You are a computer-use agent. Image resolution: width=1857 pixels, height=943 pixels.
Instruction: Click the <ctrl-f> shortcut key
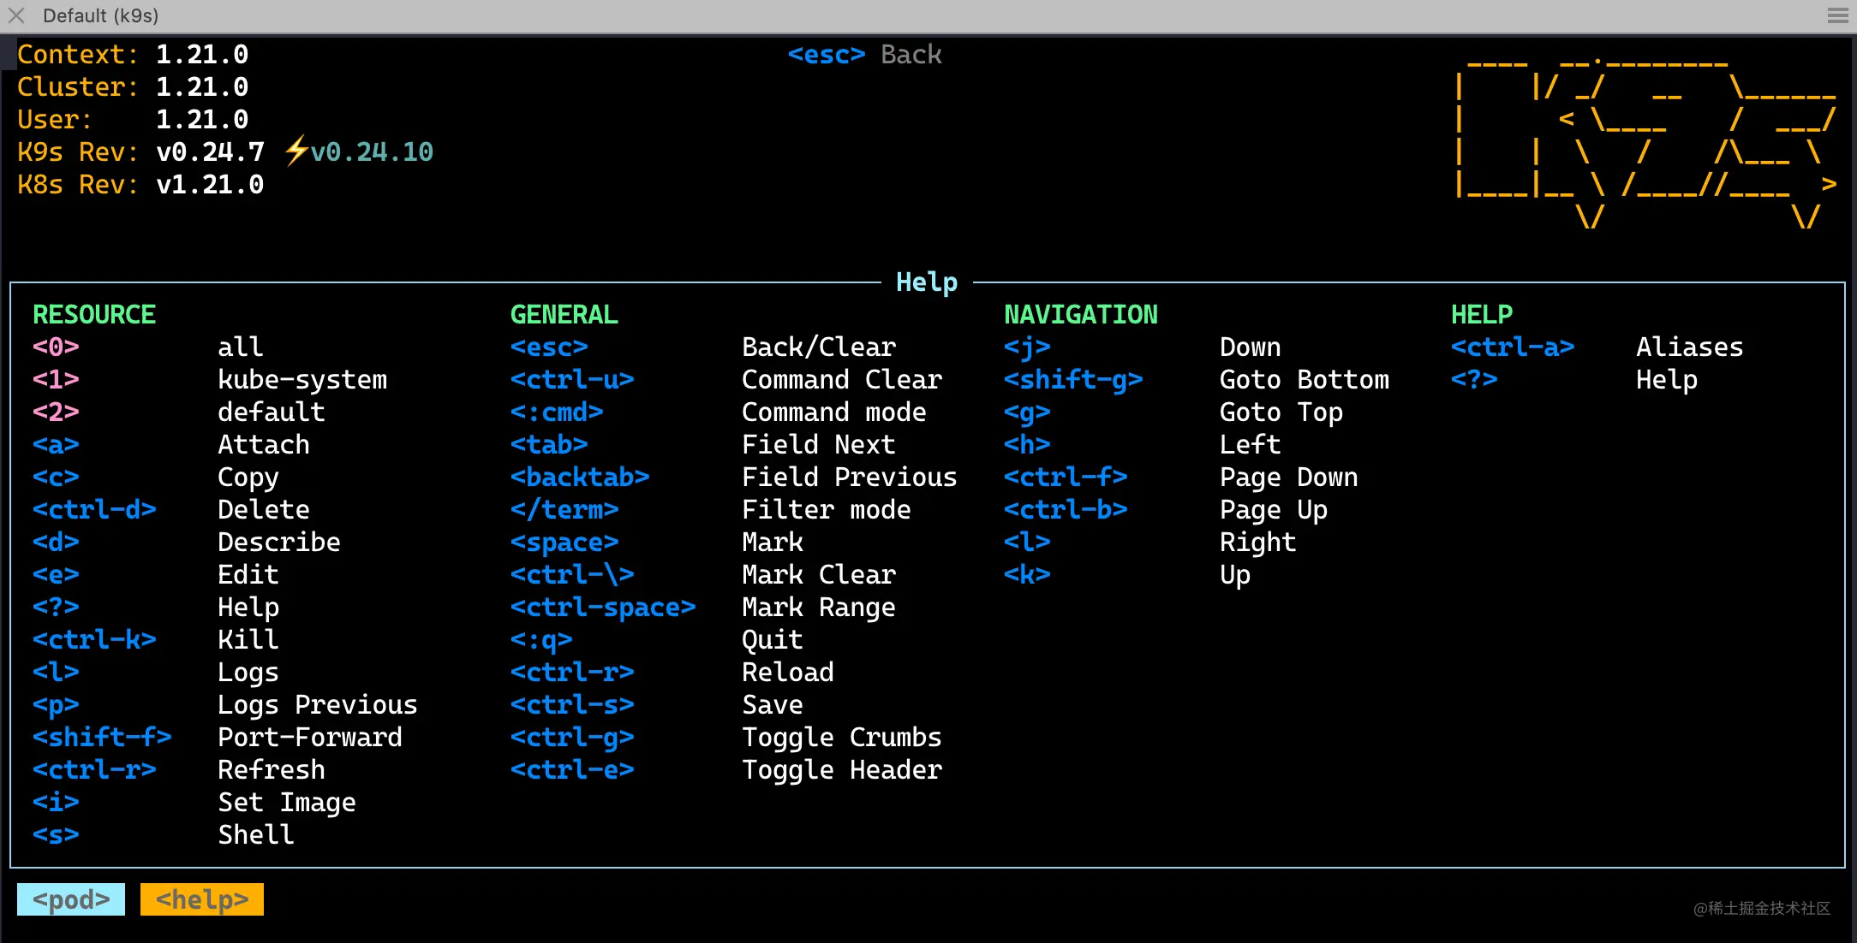[1066, 477]
